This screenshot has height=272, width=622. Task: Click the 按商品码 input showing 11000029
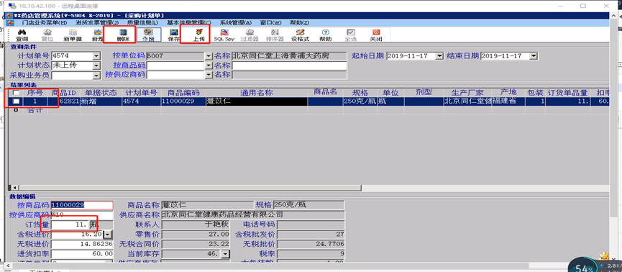(82, 205)
